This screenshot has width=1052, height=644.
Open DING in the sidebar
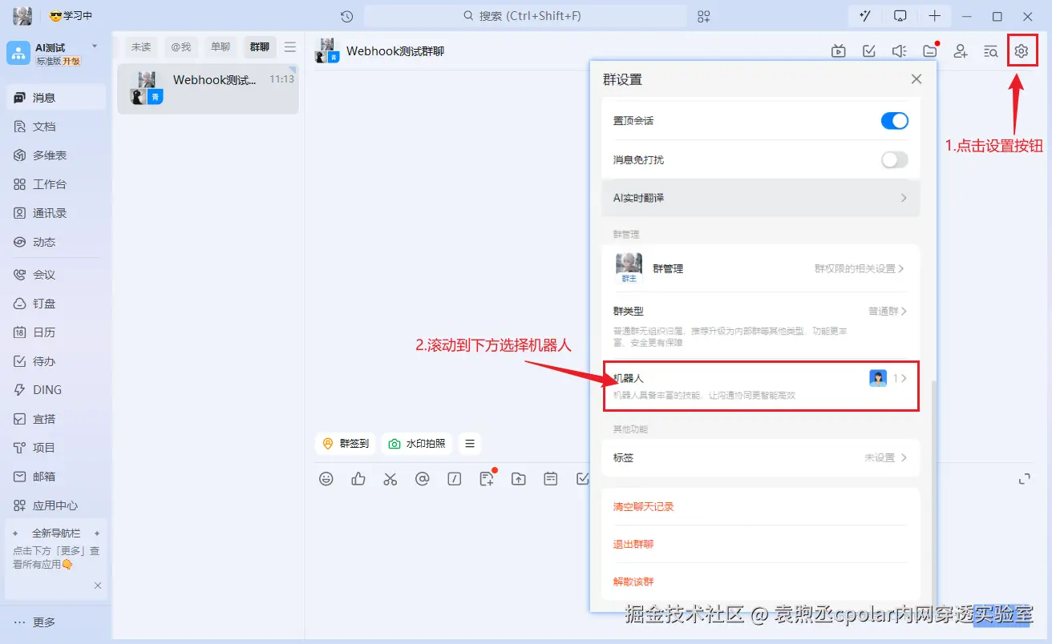coord(55,390)
